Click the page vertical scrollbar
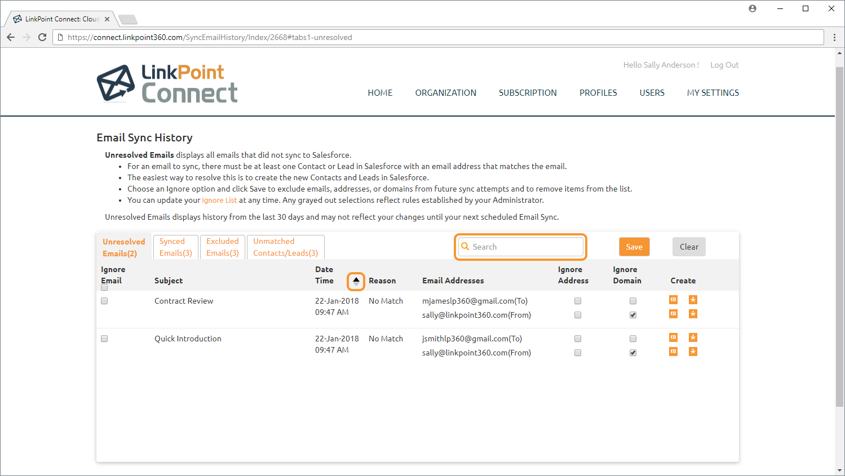 pos(840,237)
